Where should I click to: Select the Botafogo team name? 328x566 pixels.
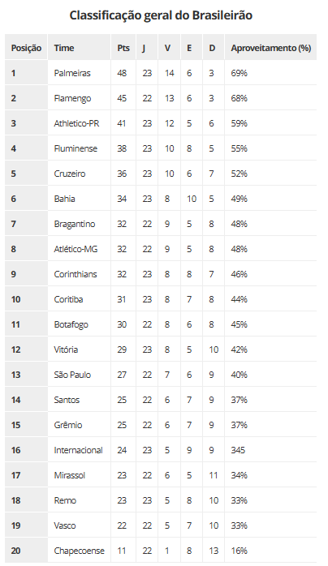(71, 325)
